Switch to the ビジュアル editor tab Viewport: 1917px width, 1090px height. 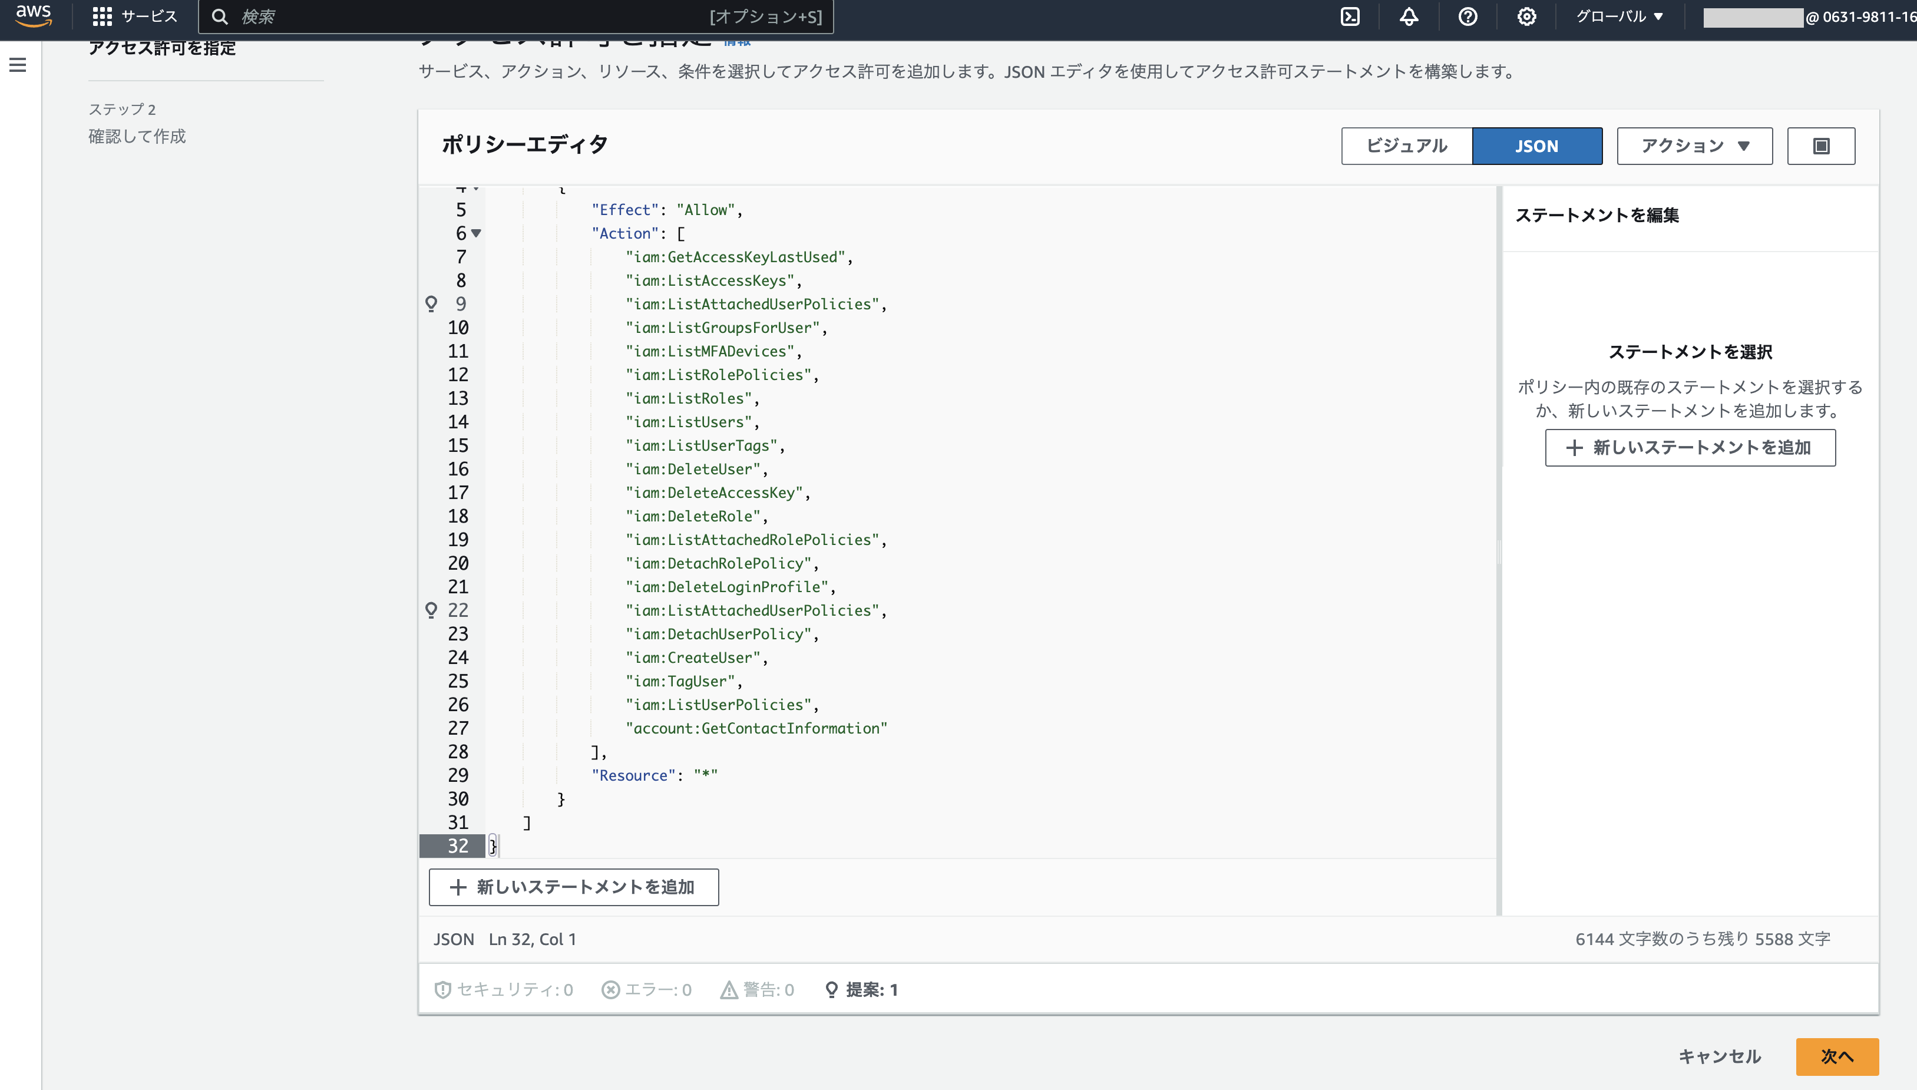[1406, 146]
